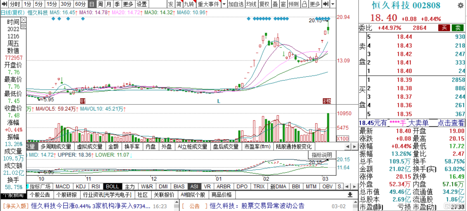Image resolution: width=467 pixels, height=211 pixels.
Task: Switch chart to 5分 period
Action: tap(39, 4)
